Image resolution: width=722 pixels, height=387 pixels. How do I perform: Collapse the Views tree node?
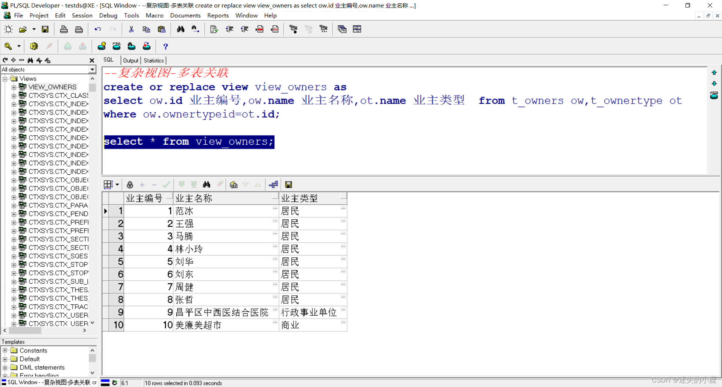click(5, 79)
